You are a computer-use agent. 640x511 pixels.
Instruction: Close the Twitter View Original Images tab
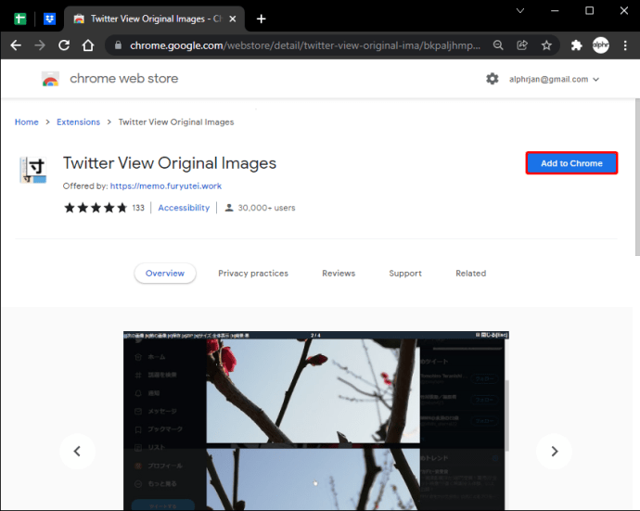pyautogui.click(x=232, y=19)
